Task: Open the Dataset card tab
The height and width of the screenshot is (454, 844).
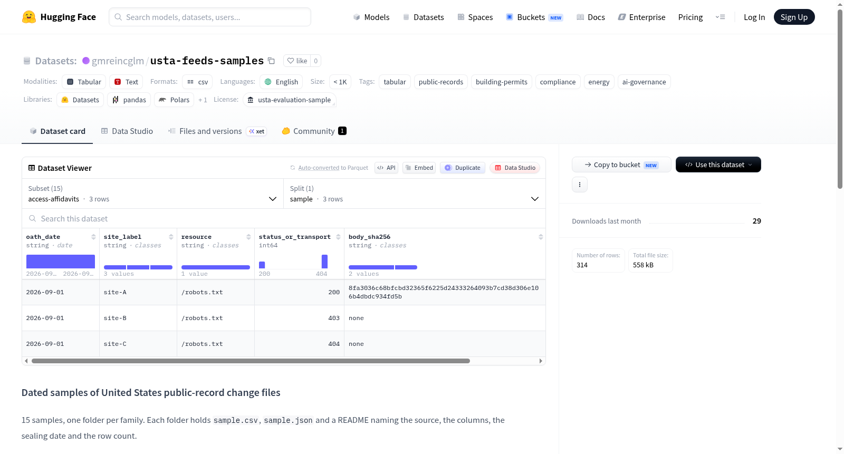Action: [x=57, y=131]
